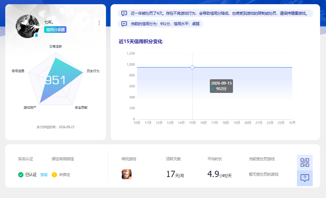Click the green verified checkmark icon

click(21, 175)
